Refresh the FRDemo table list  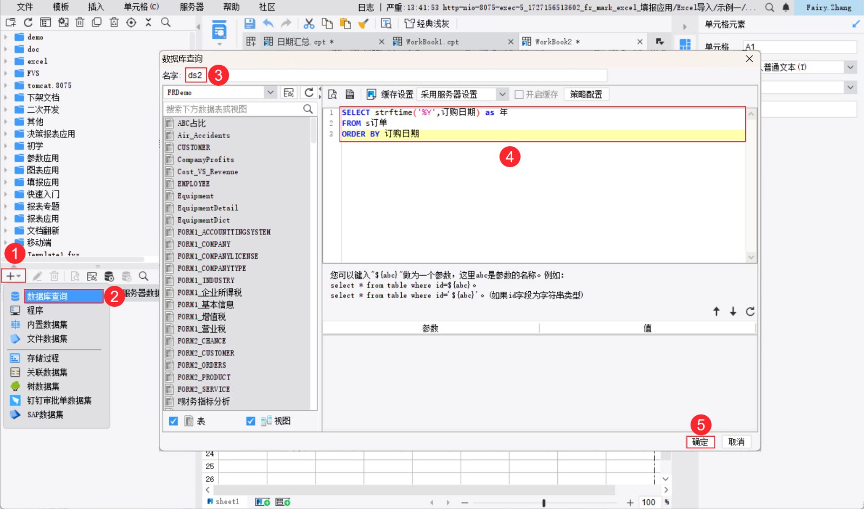point(308,92)
